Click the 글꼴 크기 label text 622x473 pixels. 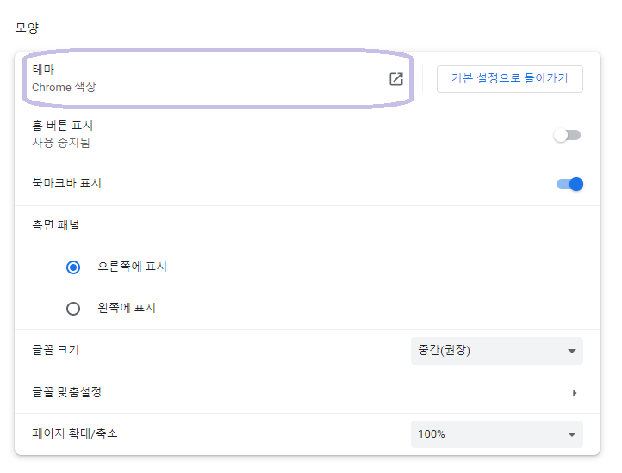55,350
